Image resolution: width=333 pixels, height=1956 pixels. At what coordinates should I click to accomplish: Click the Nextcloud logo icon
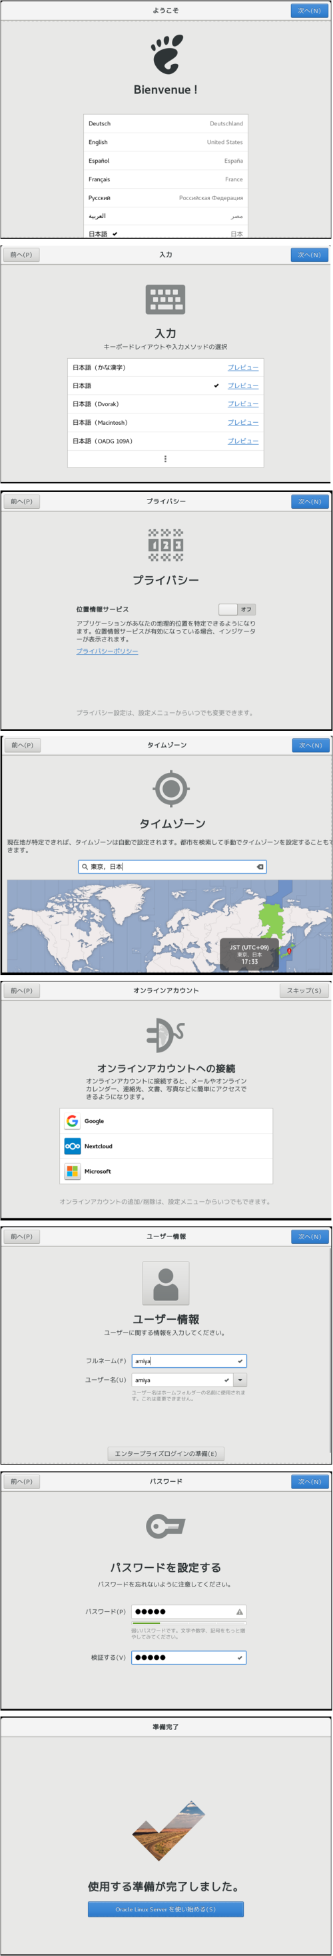[72, 1146]
